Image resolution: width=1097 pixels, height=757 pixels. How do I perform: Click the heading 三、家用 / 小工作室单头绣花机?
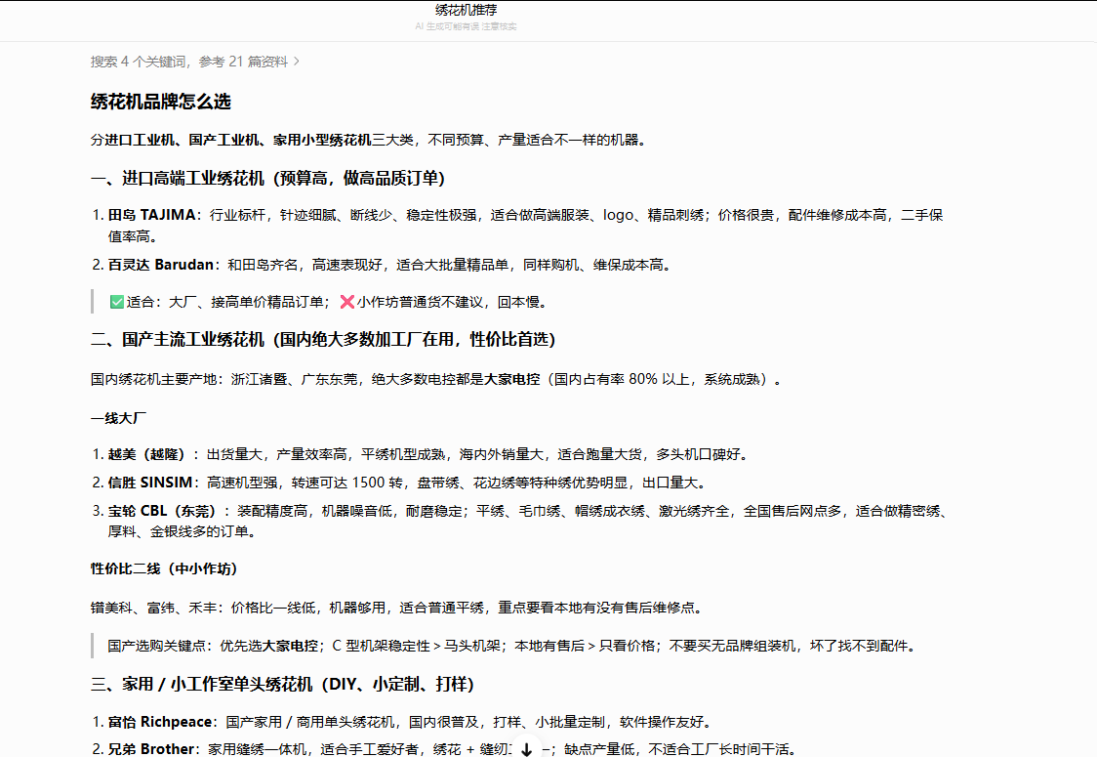click(282, 684)
